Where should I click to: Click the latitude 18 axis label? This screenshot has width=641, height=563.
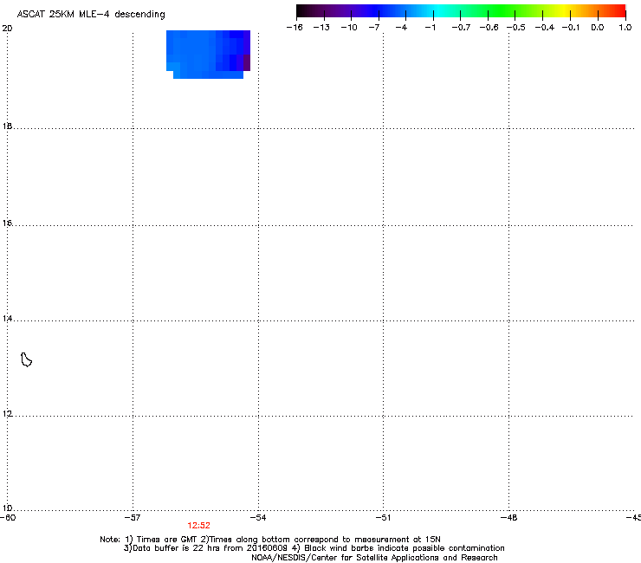coord(7,126)
